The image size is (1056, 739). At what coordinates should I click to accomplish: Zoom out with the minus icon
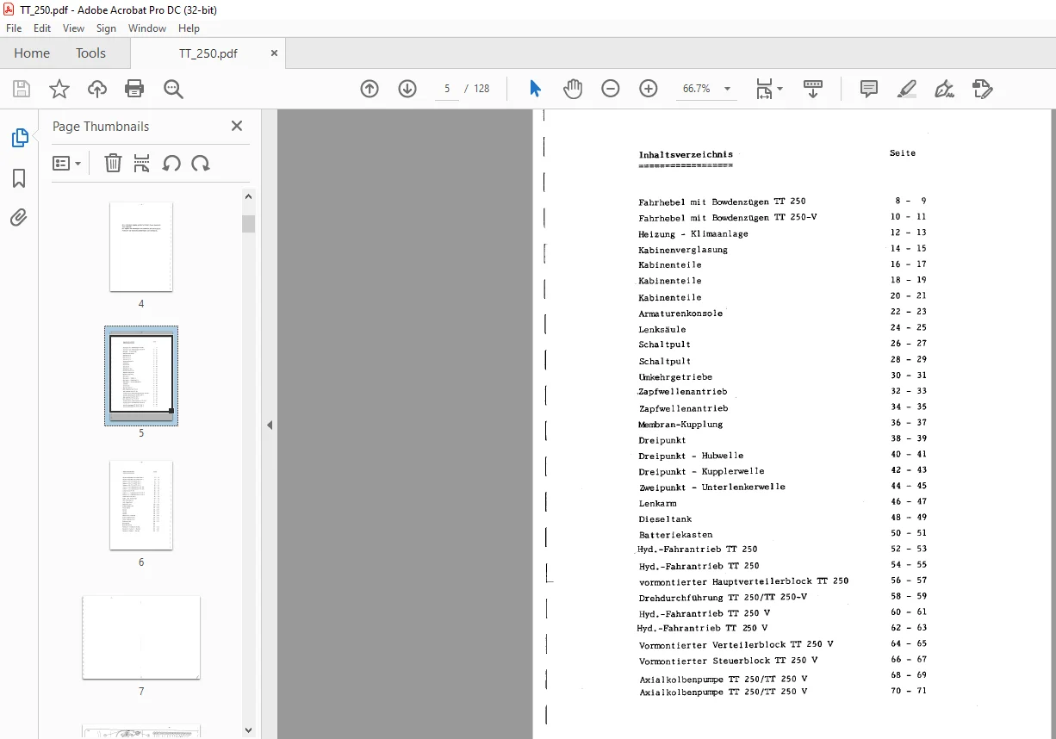(x=611, y=89)
